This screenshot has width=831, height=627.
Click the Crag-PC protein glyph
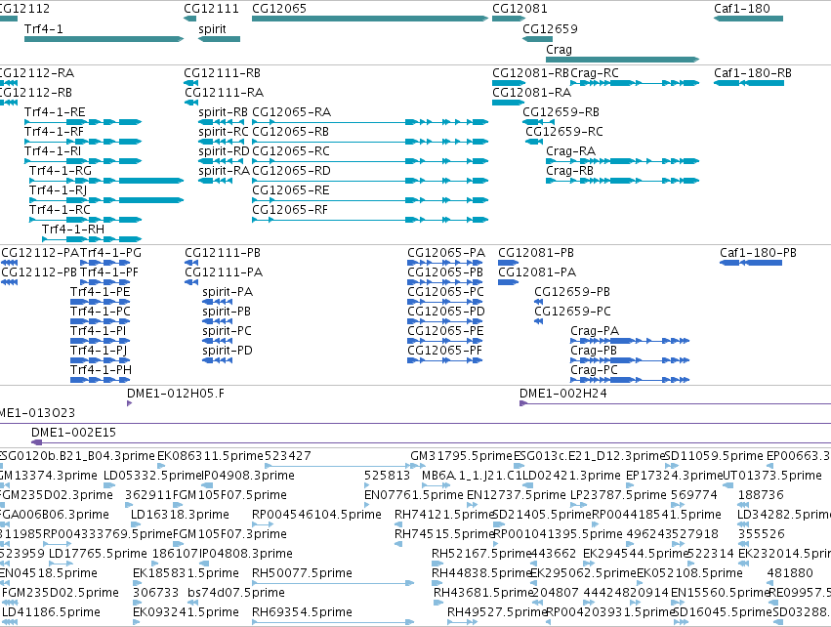tap(630, 380)
